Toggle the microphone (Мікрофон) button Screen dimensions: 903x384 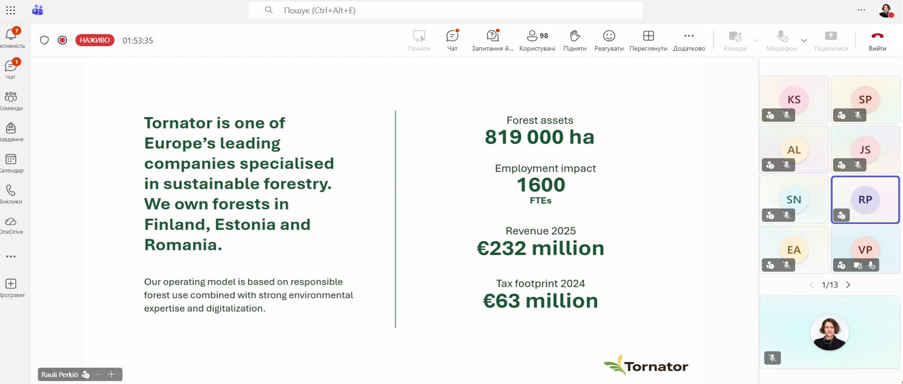pyautogui.click(x=781, y=40)
